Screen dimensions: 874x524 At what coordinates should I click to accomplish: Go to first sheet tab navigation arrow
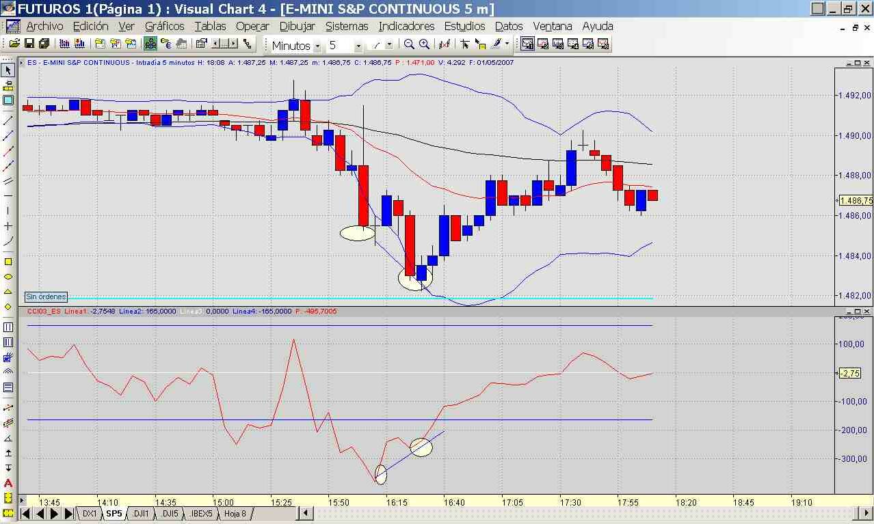coord(26,513)
